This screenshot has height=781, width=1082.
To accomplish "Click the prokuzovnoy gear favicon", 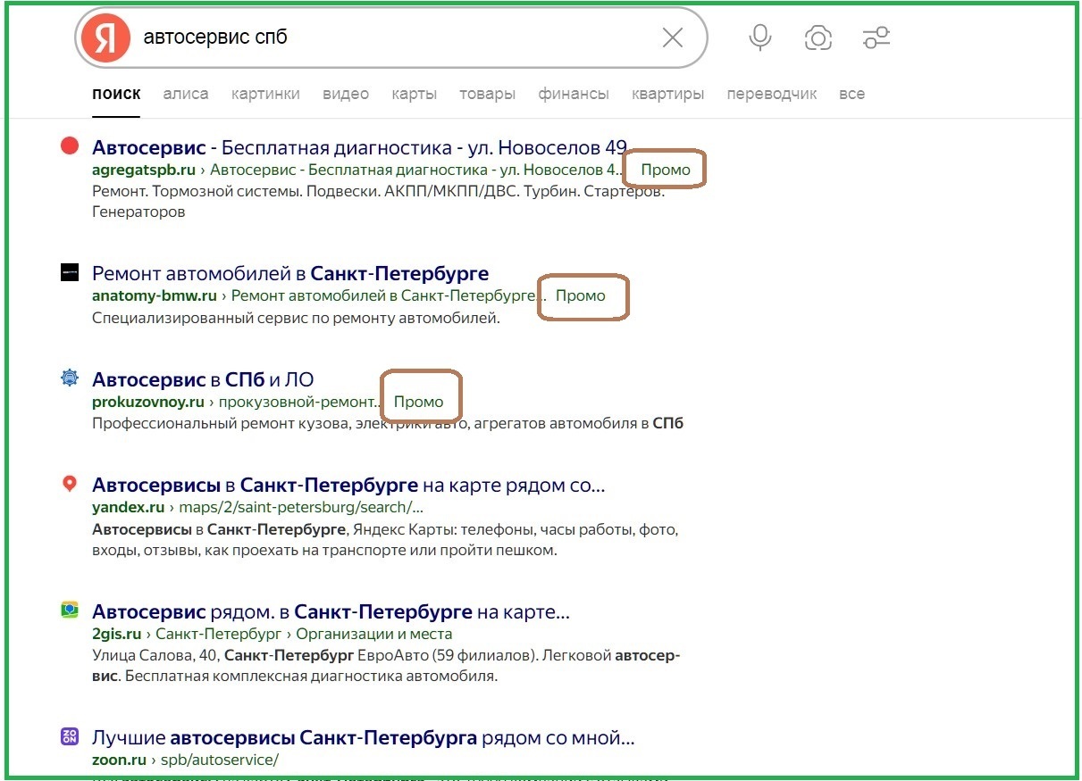I will pos(70,378).
